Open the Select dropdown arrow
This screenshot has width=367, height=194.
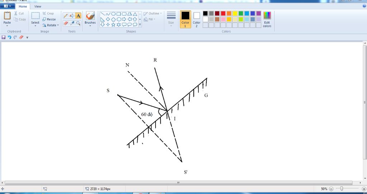pyautogui.click(x=35, y=26)
